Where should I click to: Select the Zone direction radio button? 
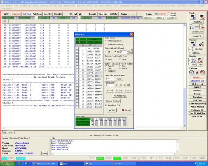(x=120, y=60)
